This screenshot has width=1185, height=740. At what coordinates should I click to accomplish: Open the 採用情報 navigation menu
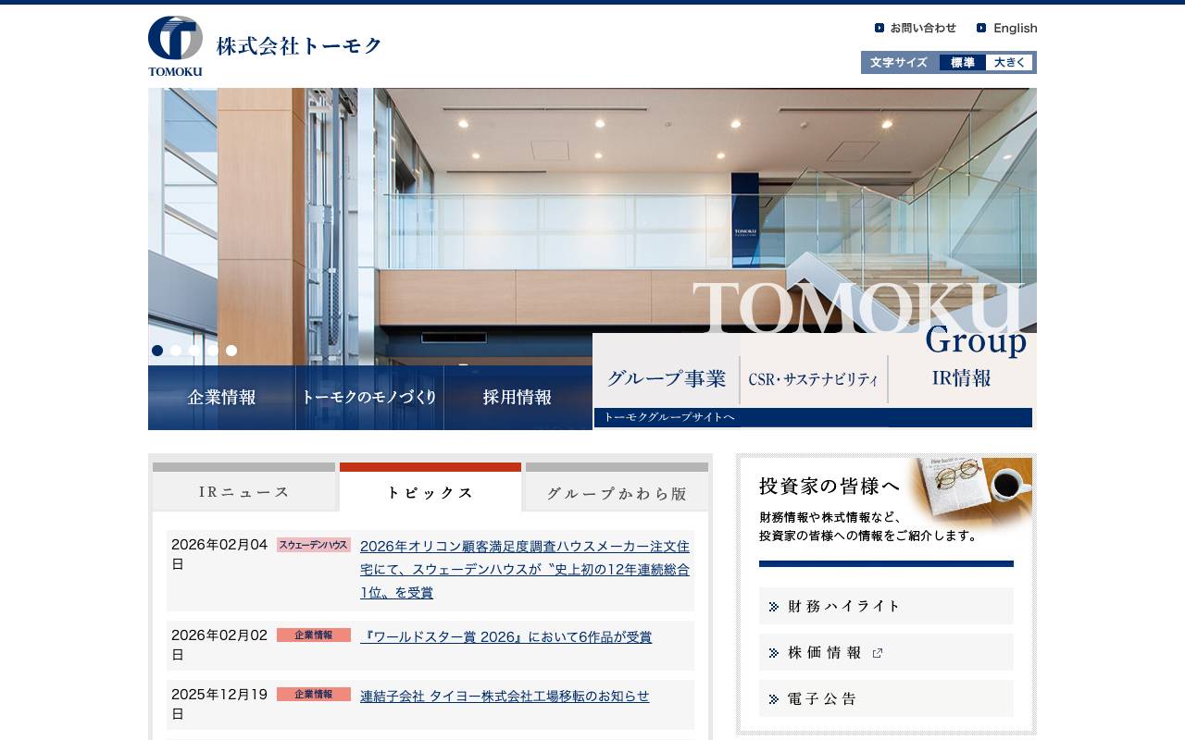(x=518, y=398)
